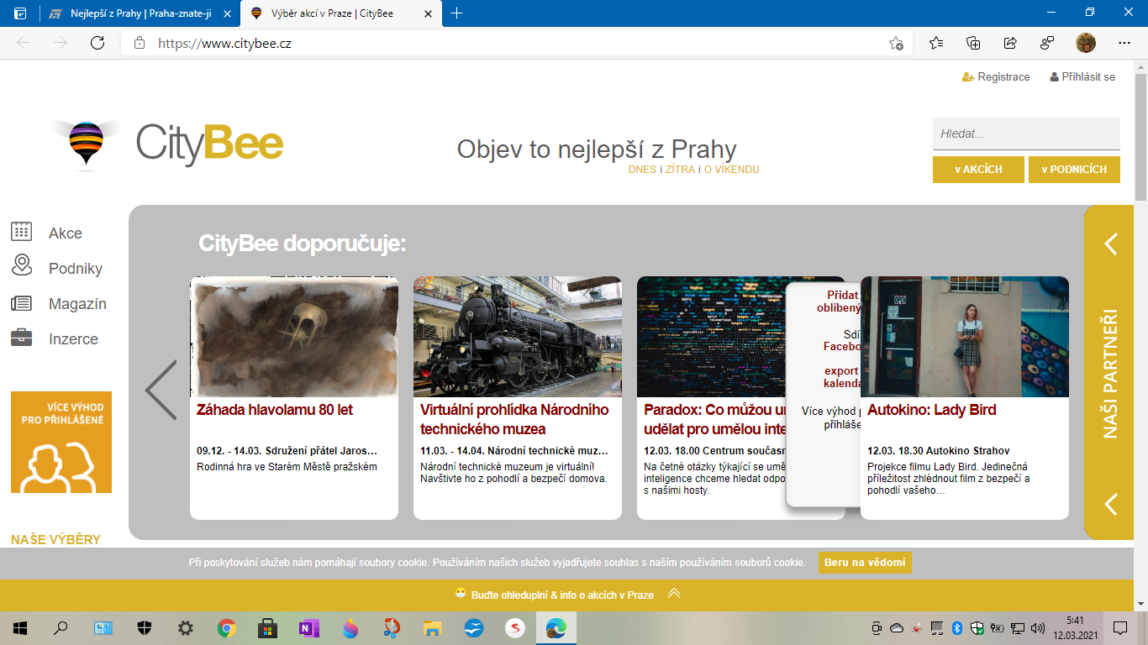Image resolution: width=1148 pixels, height=645 pixels.
Task: Search v PODNICÍCH button
Action: coord(1074,170)
